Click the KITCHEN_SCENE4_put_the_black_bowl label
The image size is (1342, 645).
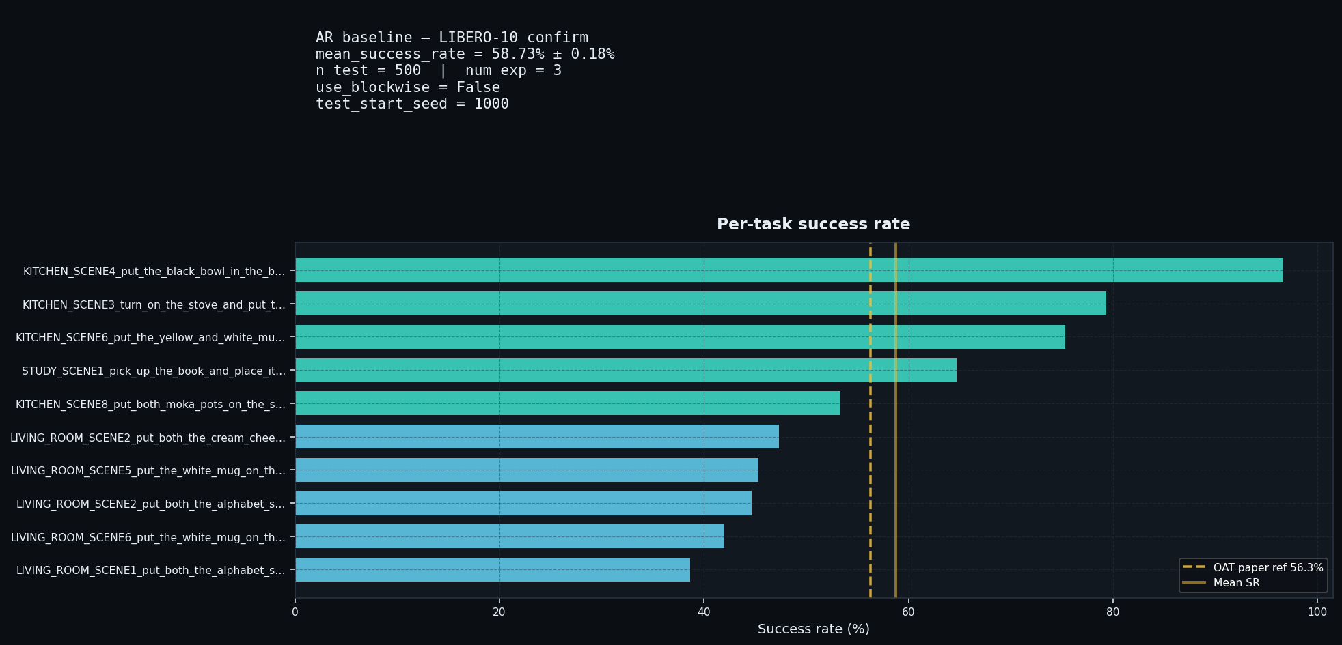click(154, 272)
